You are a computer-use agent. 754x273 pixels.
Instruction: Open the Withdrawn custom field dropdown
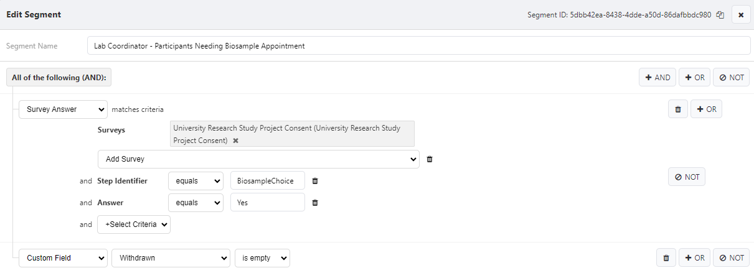pyautogui.click(x=171, y=258)
